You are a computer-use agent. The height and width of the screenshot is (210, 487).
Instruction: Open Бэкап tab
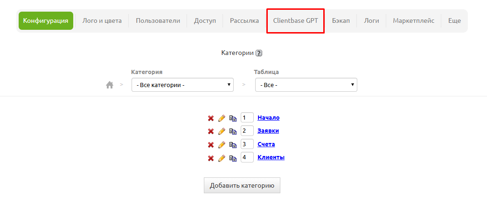(341, 21)
